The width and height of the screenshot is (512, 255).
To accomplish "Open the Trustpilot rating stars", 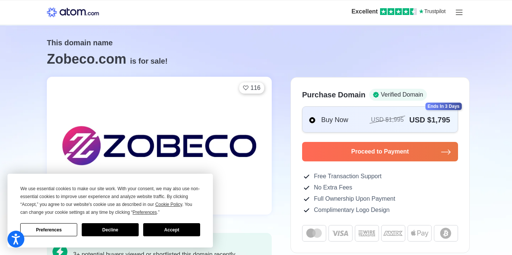I will [398, 12].
